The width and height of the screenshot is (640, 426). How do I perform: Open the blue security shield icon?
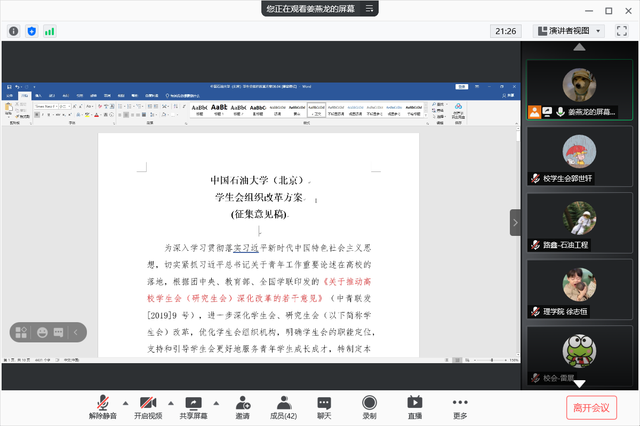32,31
